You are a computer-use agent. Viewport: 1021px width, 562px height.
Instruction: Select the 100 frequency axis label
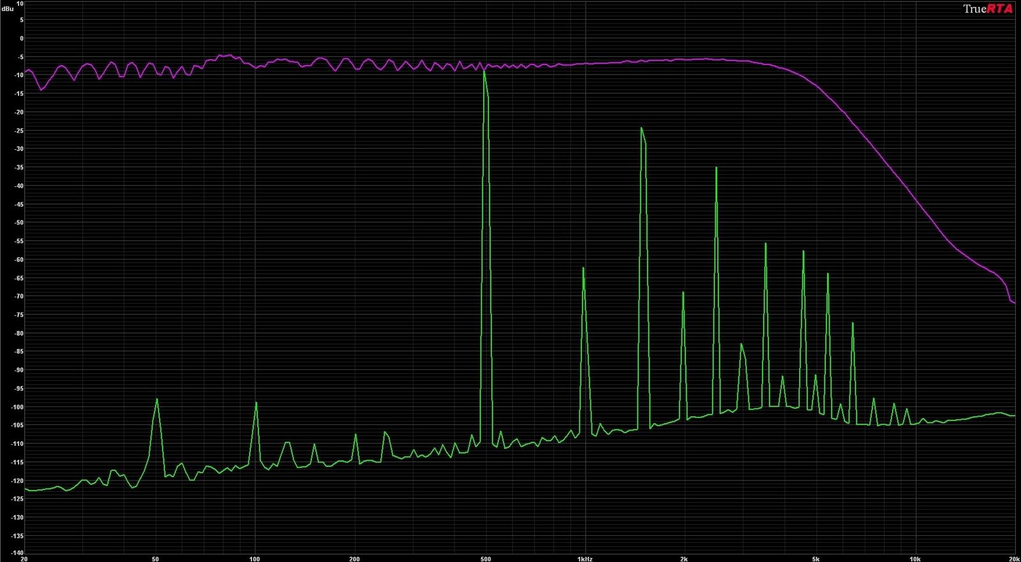255,559
